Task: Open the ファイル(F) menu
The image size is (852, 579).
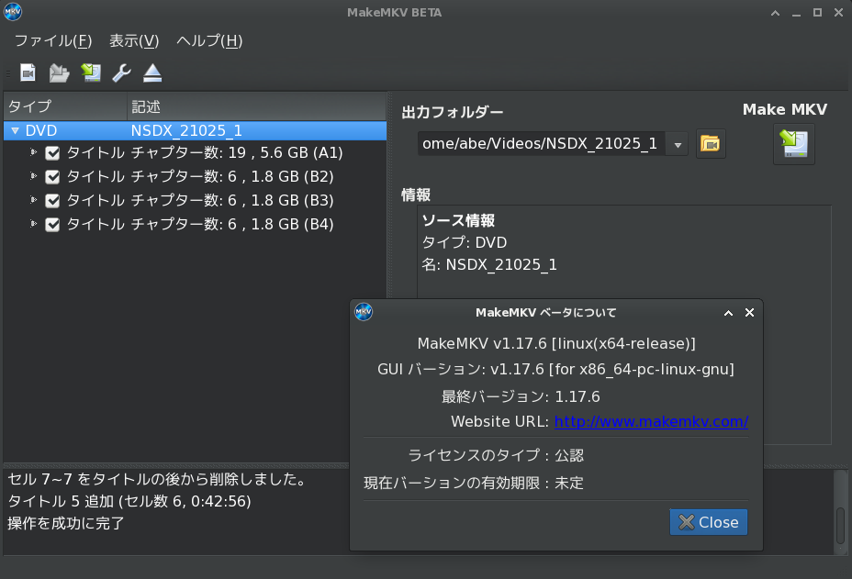Action: (53, 41)
